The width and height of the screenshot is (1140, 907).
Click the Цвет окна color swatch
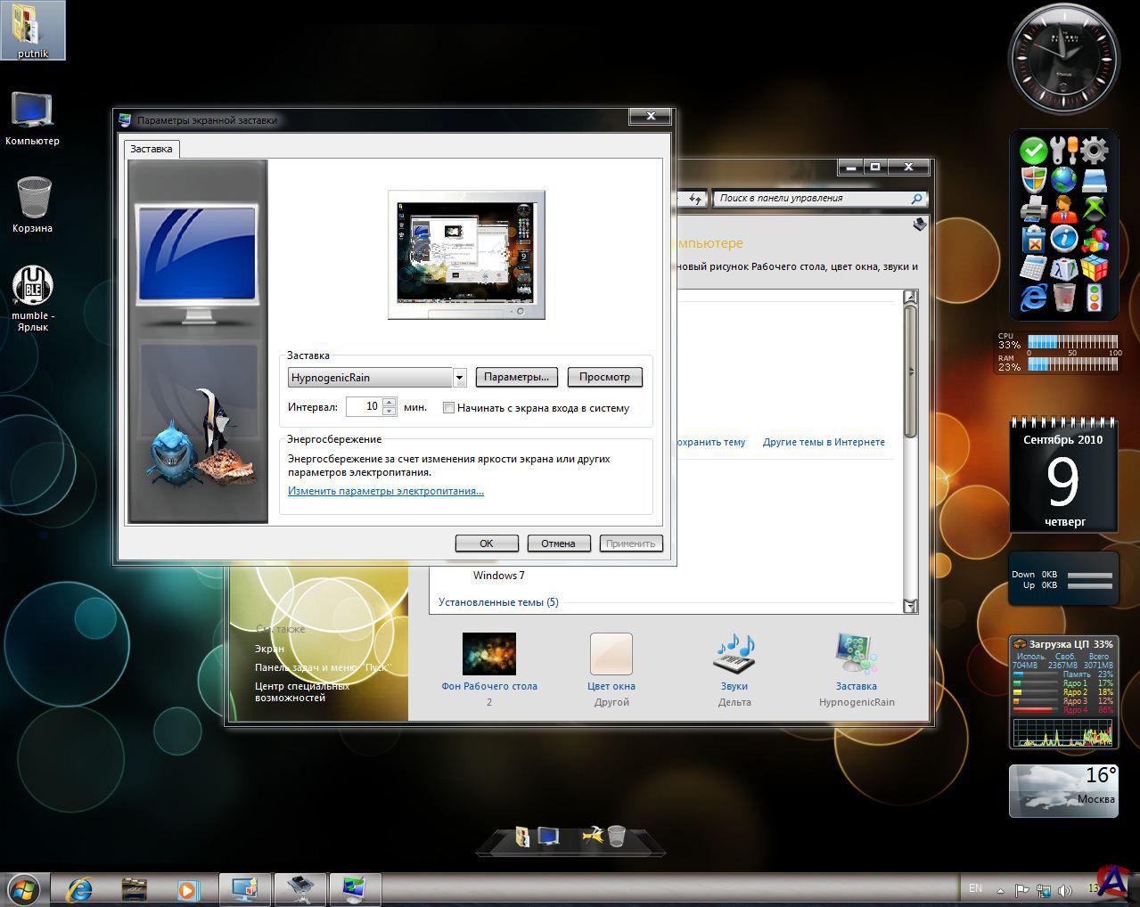click(x=611, y=655)
